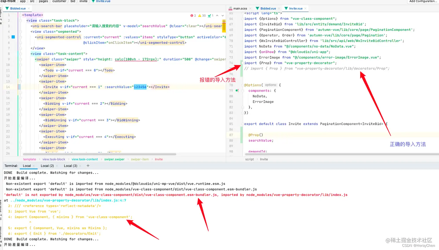Click the commented import on line 75
This screenshot has width=439, height=250.
point(317,68)
